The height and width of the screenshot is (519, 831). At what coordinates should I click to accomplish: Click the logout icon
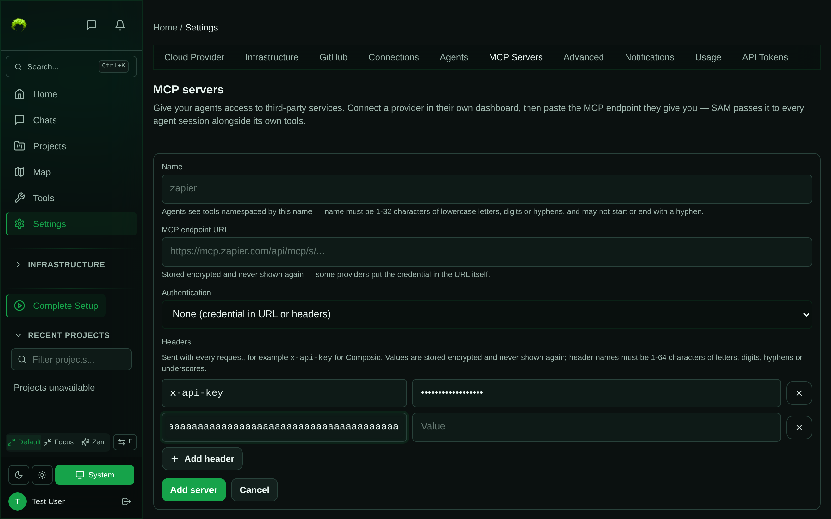[126, 501]
